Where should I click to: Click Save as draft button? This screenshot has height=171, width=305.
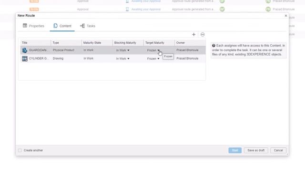(x=256, y=150)
